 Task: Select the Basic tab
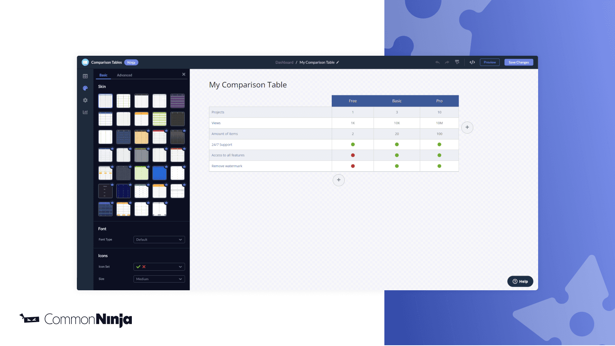pyautogui.click(x=103, y=75)
